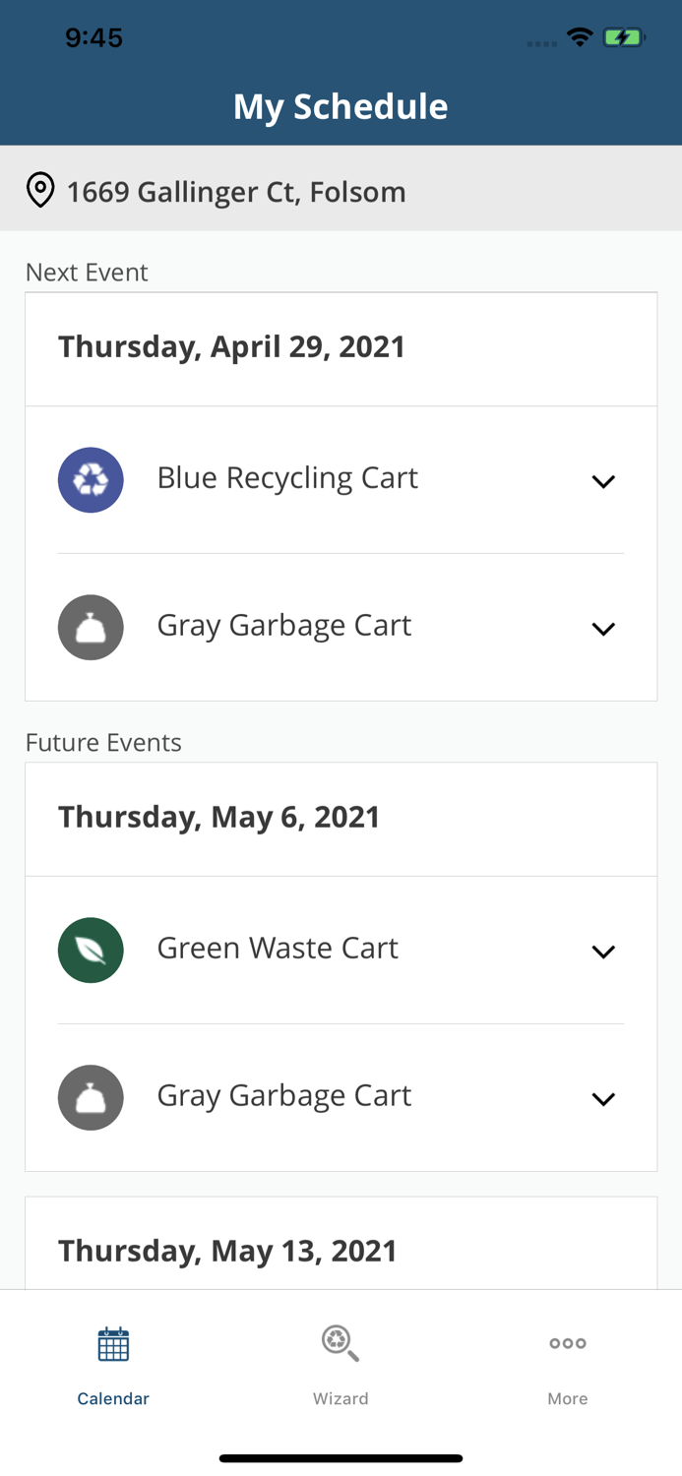
Task: Click the second Gray Garbage Cart icon under May 6
Action: [91, 1096]
